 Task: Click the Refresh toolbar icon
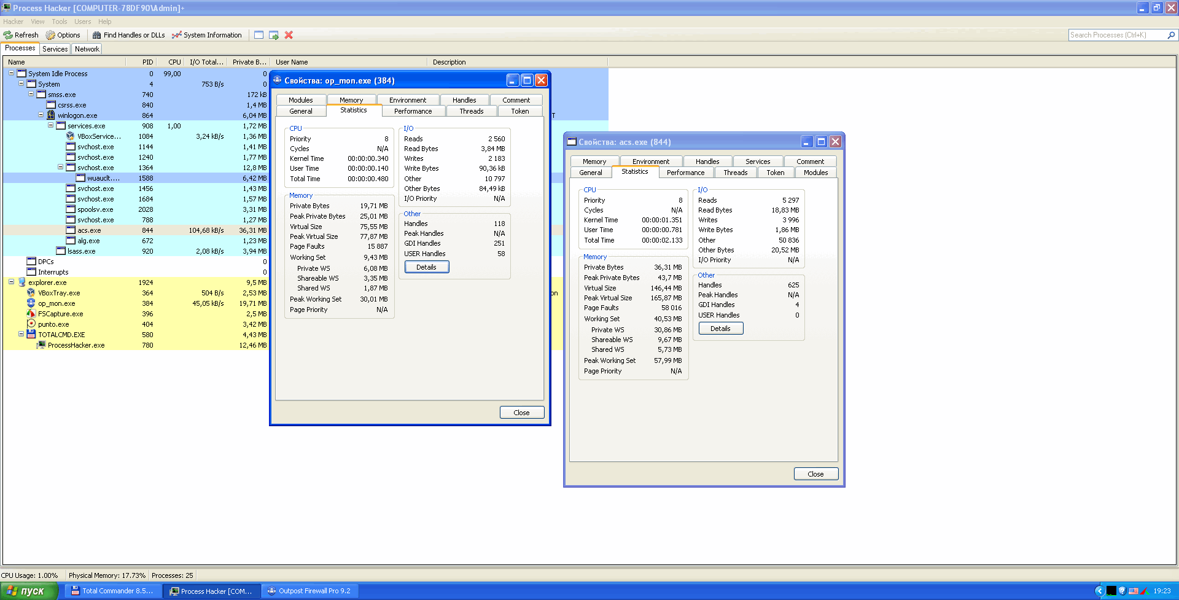click(8, 35)
